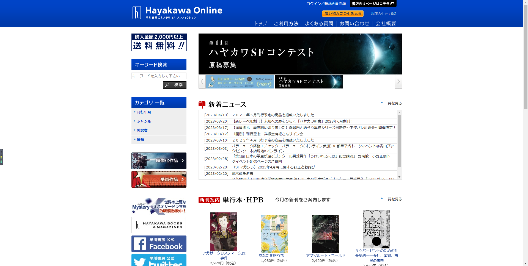Open the login / new member registration link
This screenshot has width=528, height=266.
pos(326,4)
